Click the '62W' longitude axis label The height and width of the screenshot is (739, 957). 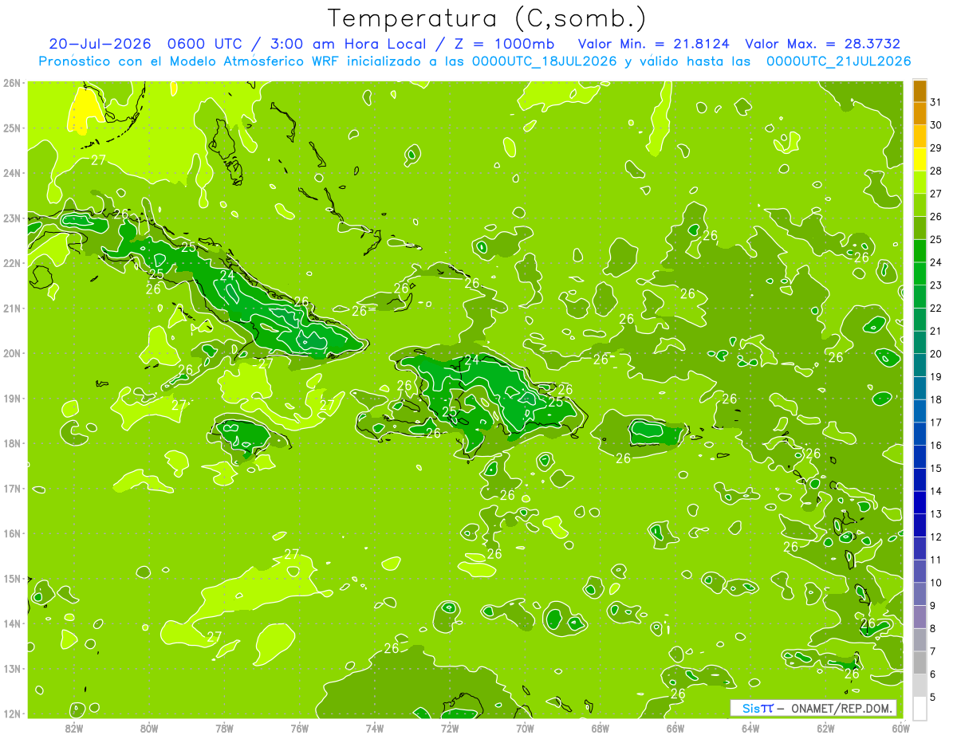click(x=825, y=728)
